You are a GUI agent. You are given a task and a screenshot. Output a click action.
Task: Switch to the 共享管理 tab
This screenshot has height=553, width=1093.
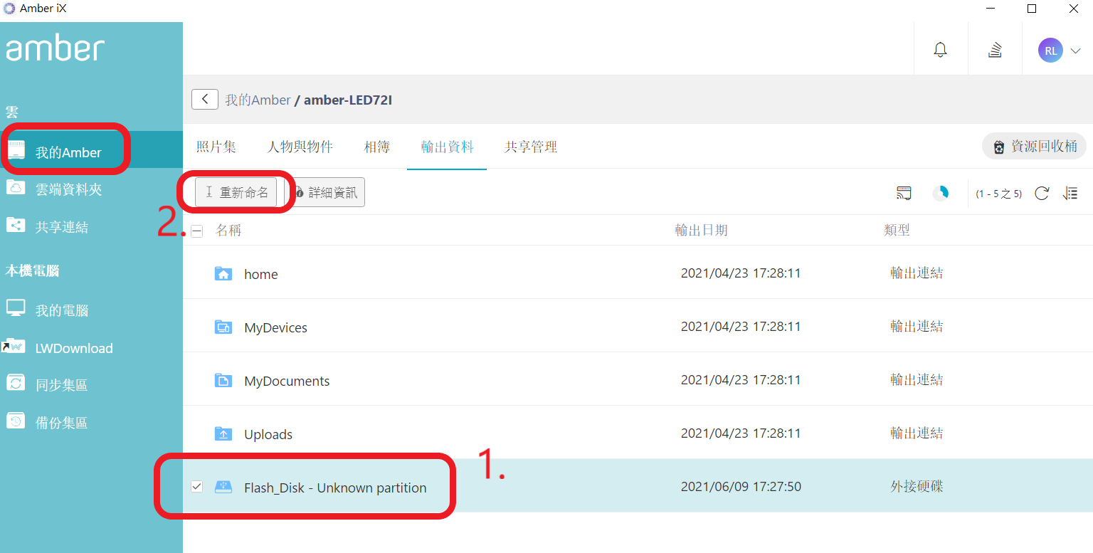point(531,147)
